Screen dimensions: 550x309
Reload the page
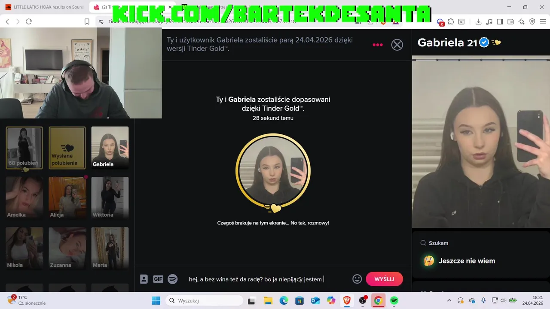point(29,21)
